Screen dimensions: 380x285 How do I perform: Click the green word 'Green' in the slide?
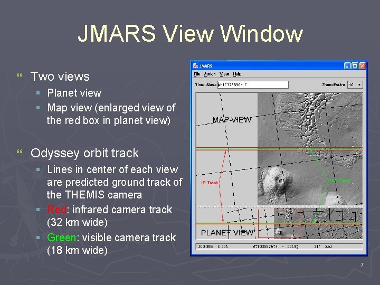(x=62, y=237)
